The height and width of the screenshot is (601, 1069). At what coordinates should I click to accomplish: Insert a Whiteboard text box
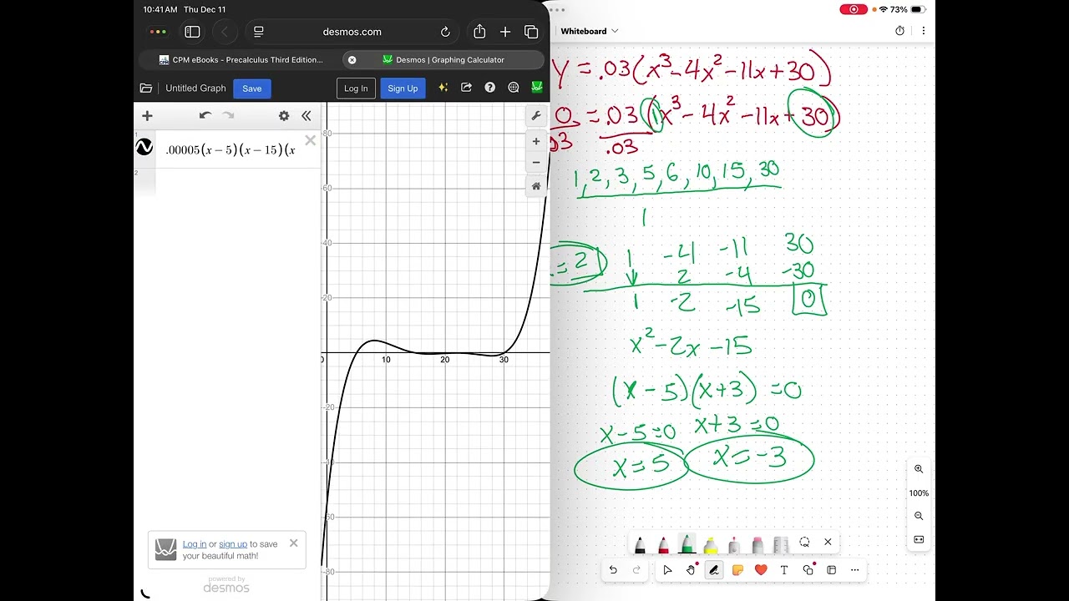pos(783,570)
